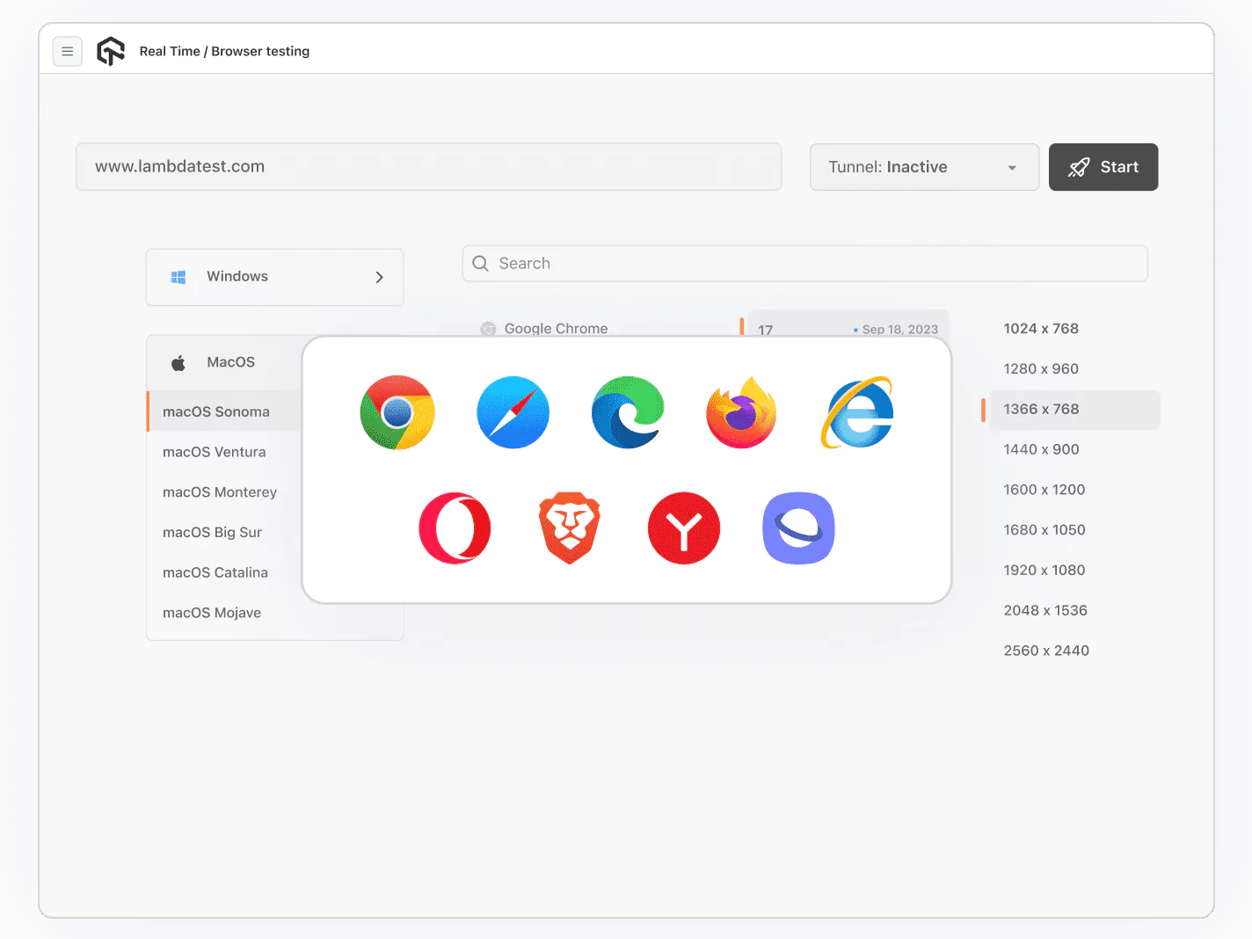Image resolution: width=1252 pixels, height=939 pixels.
Task: Select the Google Chrome browser icon
Action: pos(397,412)
